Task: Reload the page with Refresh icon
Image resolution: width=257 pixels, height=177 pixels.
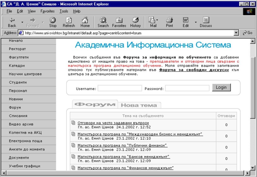Action: pos(69,22)
